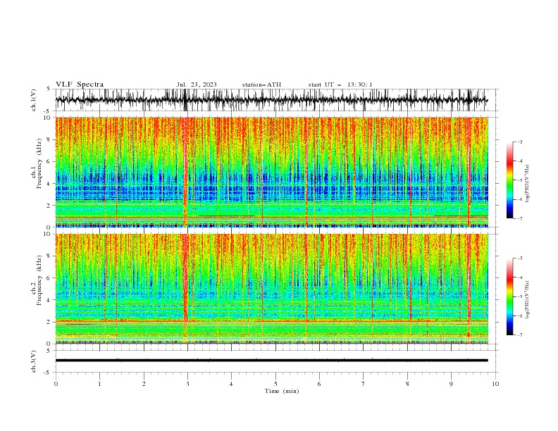558x431 pixels.
Task: Click the red burst near 3 min in ch.1 spectrogram
Action: pos(185,172)
